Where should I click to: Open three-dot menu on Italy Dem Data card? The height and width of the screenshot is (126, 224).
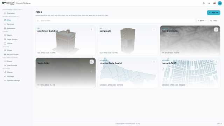click(x=216, y=29)
